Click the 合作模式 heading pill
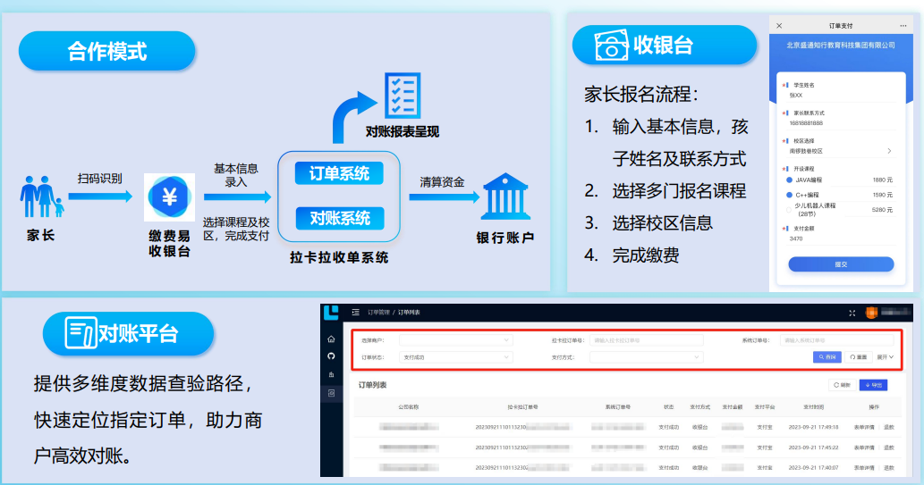 [106, 51]
